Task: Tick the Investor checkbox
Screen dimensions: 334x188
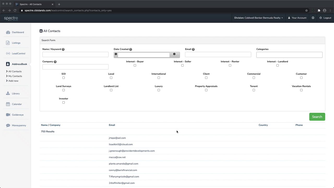Action: coord(63,102)
